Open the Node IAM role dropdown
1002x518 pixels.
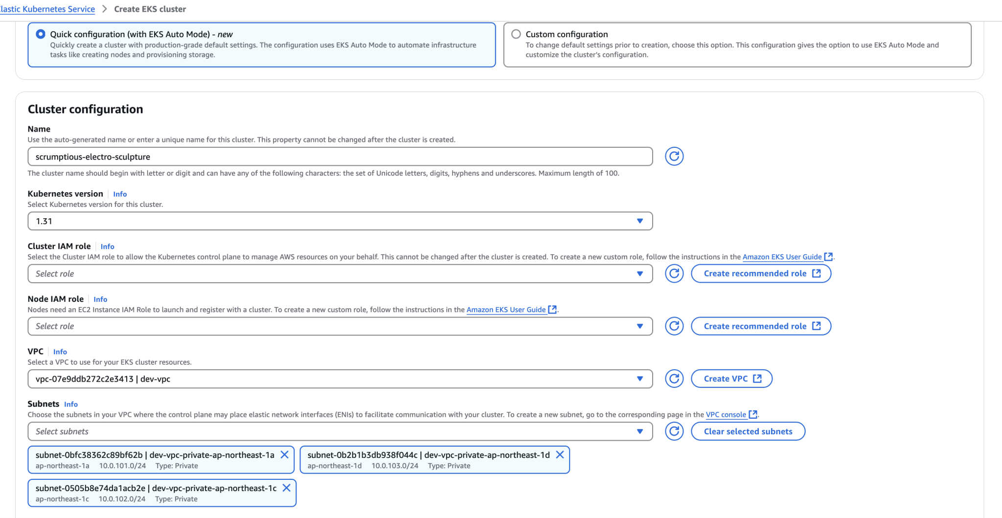point(340,326)
